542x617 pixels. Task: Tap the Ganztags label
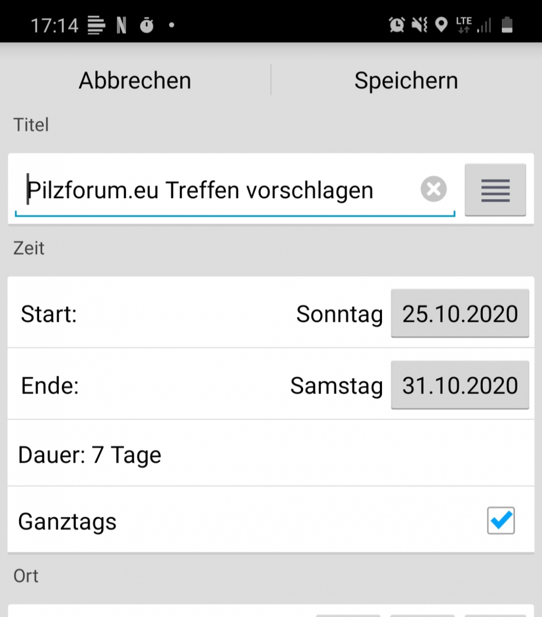tap(67, 522)
